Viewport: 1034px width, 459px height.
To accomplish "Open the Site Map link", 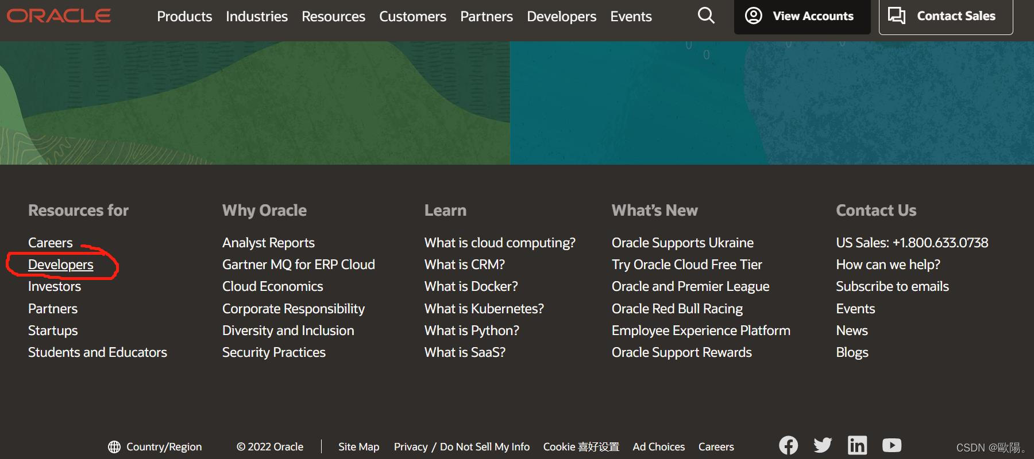I will (x=358, y=447).
